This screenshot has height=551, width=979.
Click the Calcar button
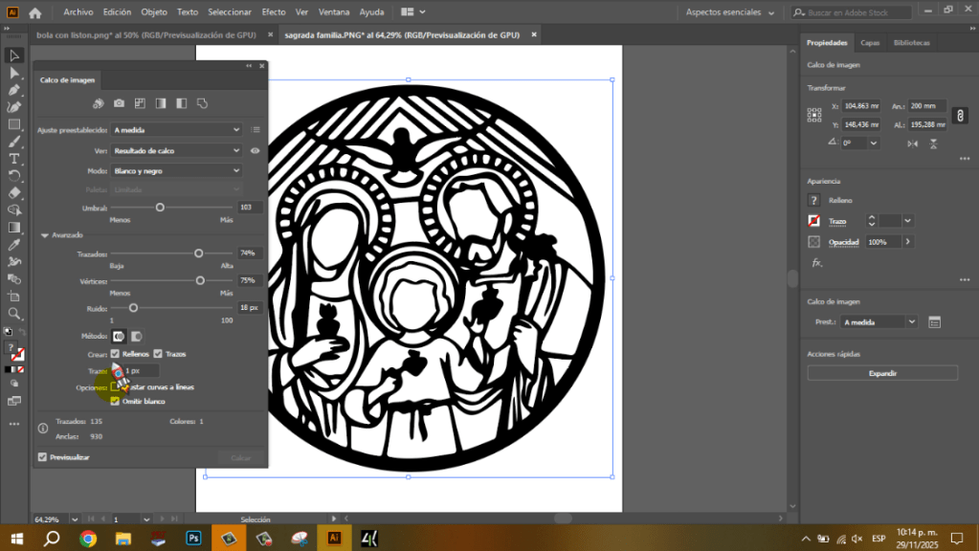[x=239, y=457]
